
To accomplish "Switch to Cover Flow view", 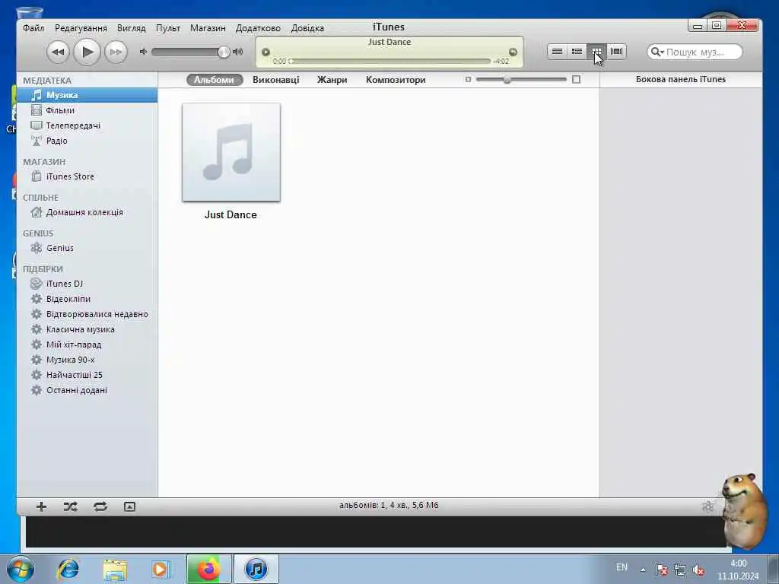I will coord(616,52).
